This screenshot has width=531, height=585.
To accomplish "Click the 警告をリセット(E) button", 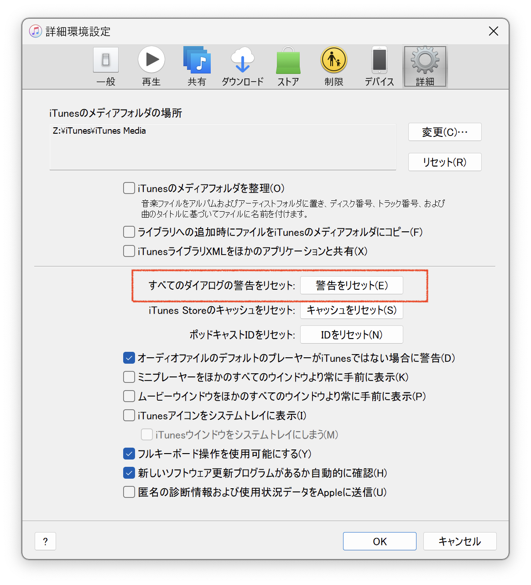I will (352, 285).
